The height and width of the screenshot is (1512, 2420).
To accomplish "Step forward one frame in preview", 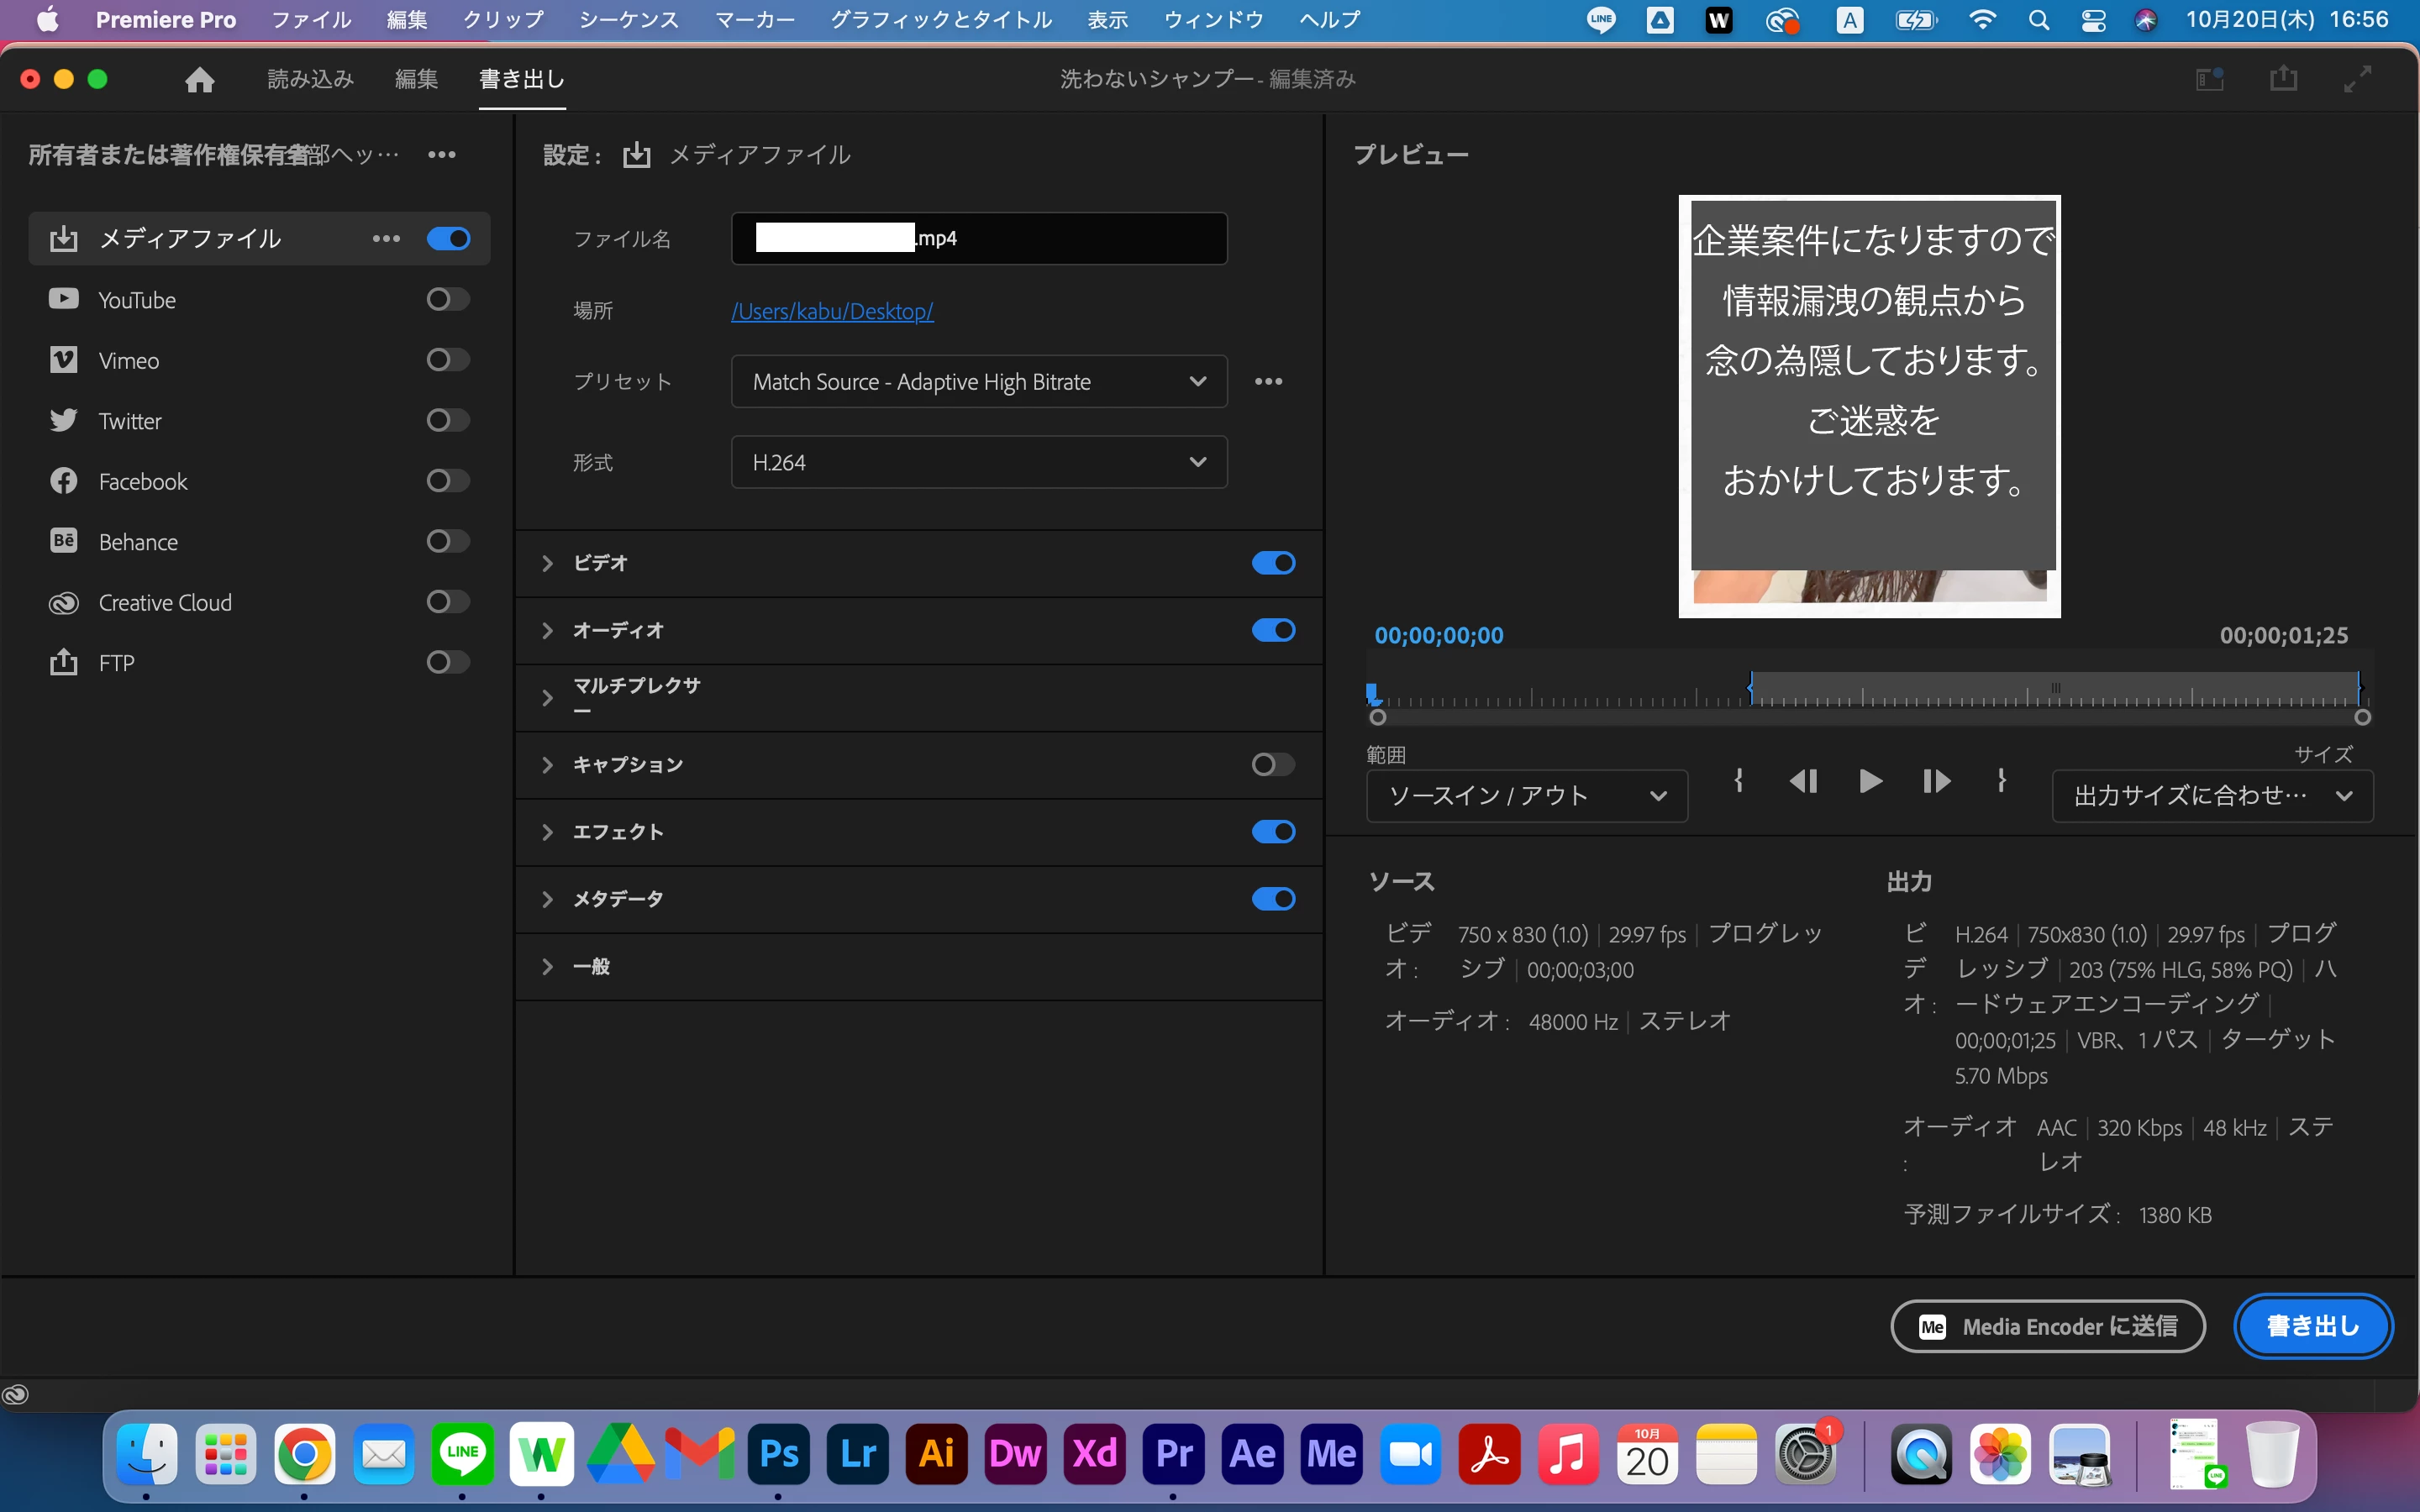I will [x=1936, y=781].
